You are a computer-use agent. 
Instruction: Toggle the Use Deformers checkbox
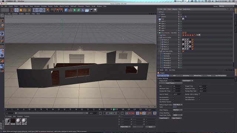point(199,100)
